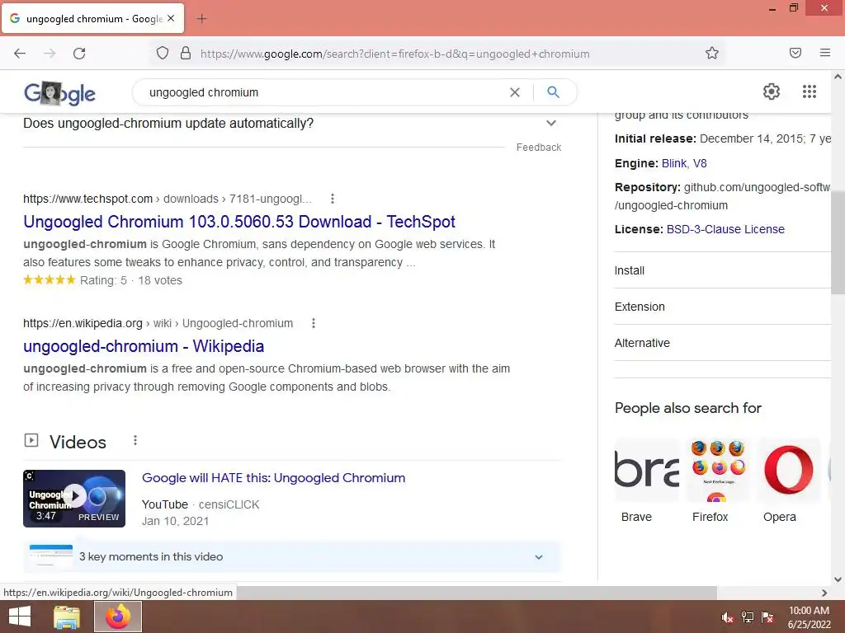Select the Opera related search thumbnail

(788, 470)
